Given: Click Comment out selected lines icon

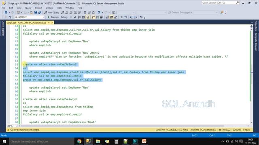Looking at the screenshot, I should point(121,17).
